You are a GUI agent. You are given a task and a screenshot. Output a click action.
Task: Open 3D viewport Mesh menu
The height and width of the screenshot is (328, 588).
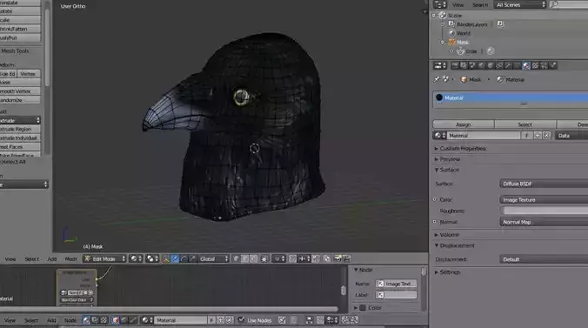[70, 259]
